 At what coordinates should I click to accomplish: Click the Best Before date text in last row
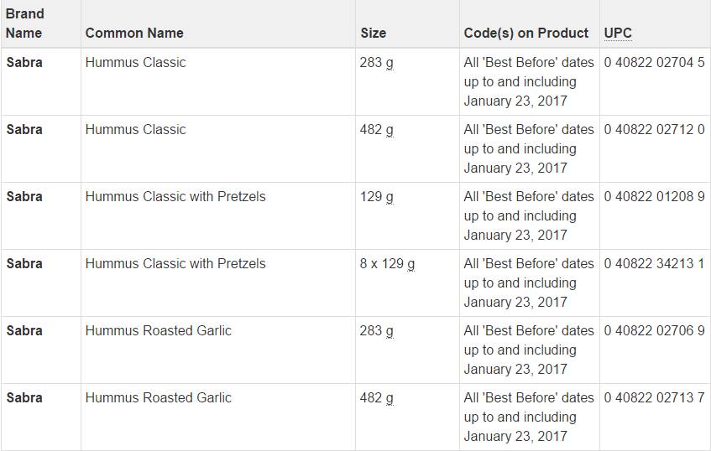(529, 417)
